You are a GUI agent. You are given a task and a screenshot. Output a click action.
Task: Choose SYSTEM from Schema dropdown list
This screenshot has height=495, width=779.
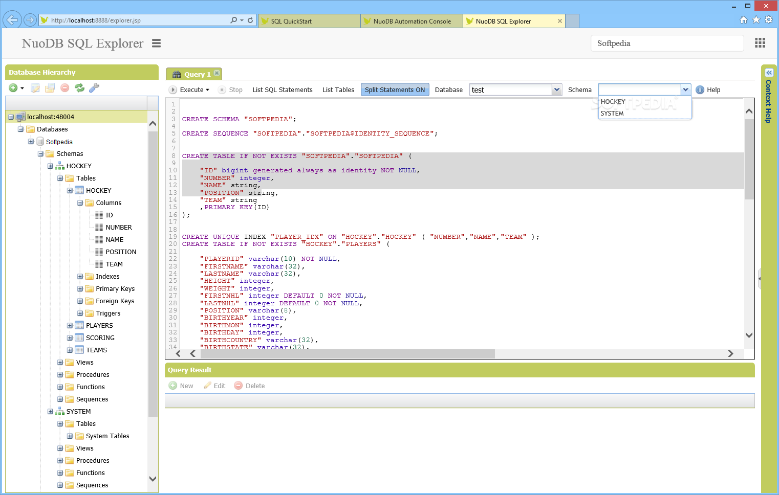pyautogui.click(x=645, y=114)
